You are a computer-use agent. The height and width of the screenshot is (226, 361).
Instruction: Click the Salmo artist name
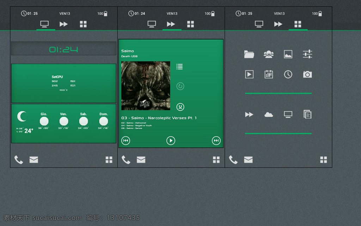(128, 51)
